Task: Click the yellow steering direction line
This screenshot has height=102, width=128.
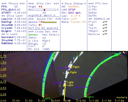Action: (65, 92)
